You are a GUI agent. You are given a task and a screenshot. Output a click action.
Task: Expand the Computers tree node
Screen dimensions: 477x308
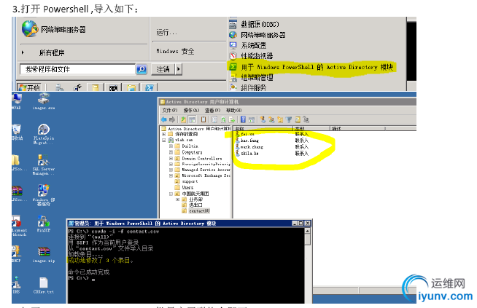171,152
